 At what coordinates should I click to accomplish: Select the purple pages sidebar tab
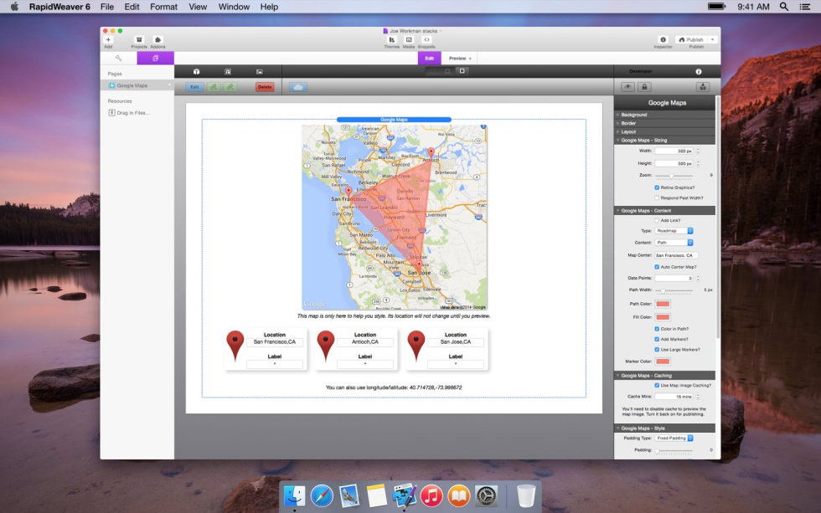click(x=156, y=58)
